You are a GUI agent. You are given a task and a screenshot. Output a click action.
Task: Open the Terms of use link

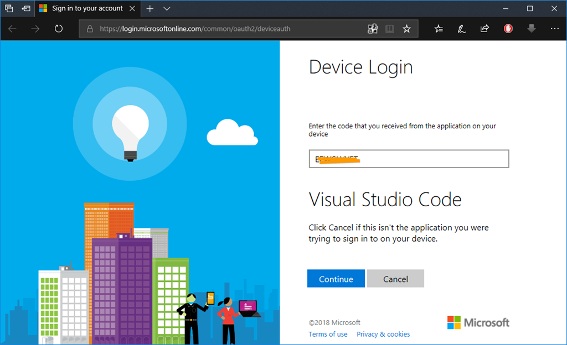coord(328,334)
